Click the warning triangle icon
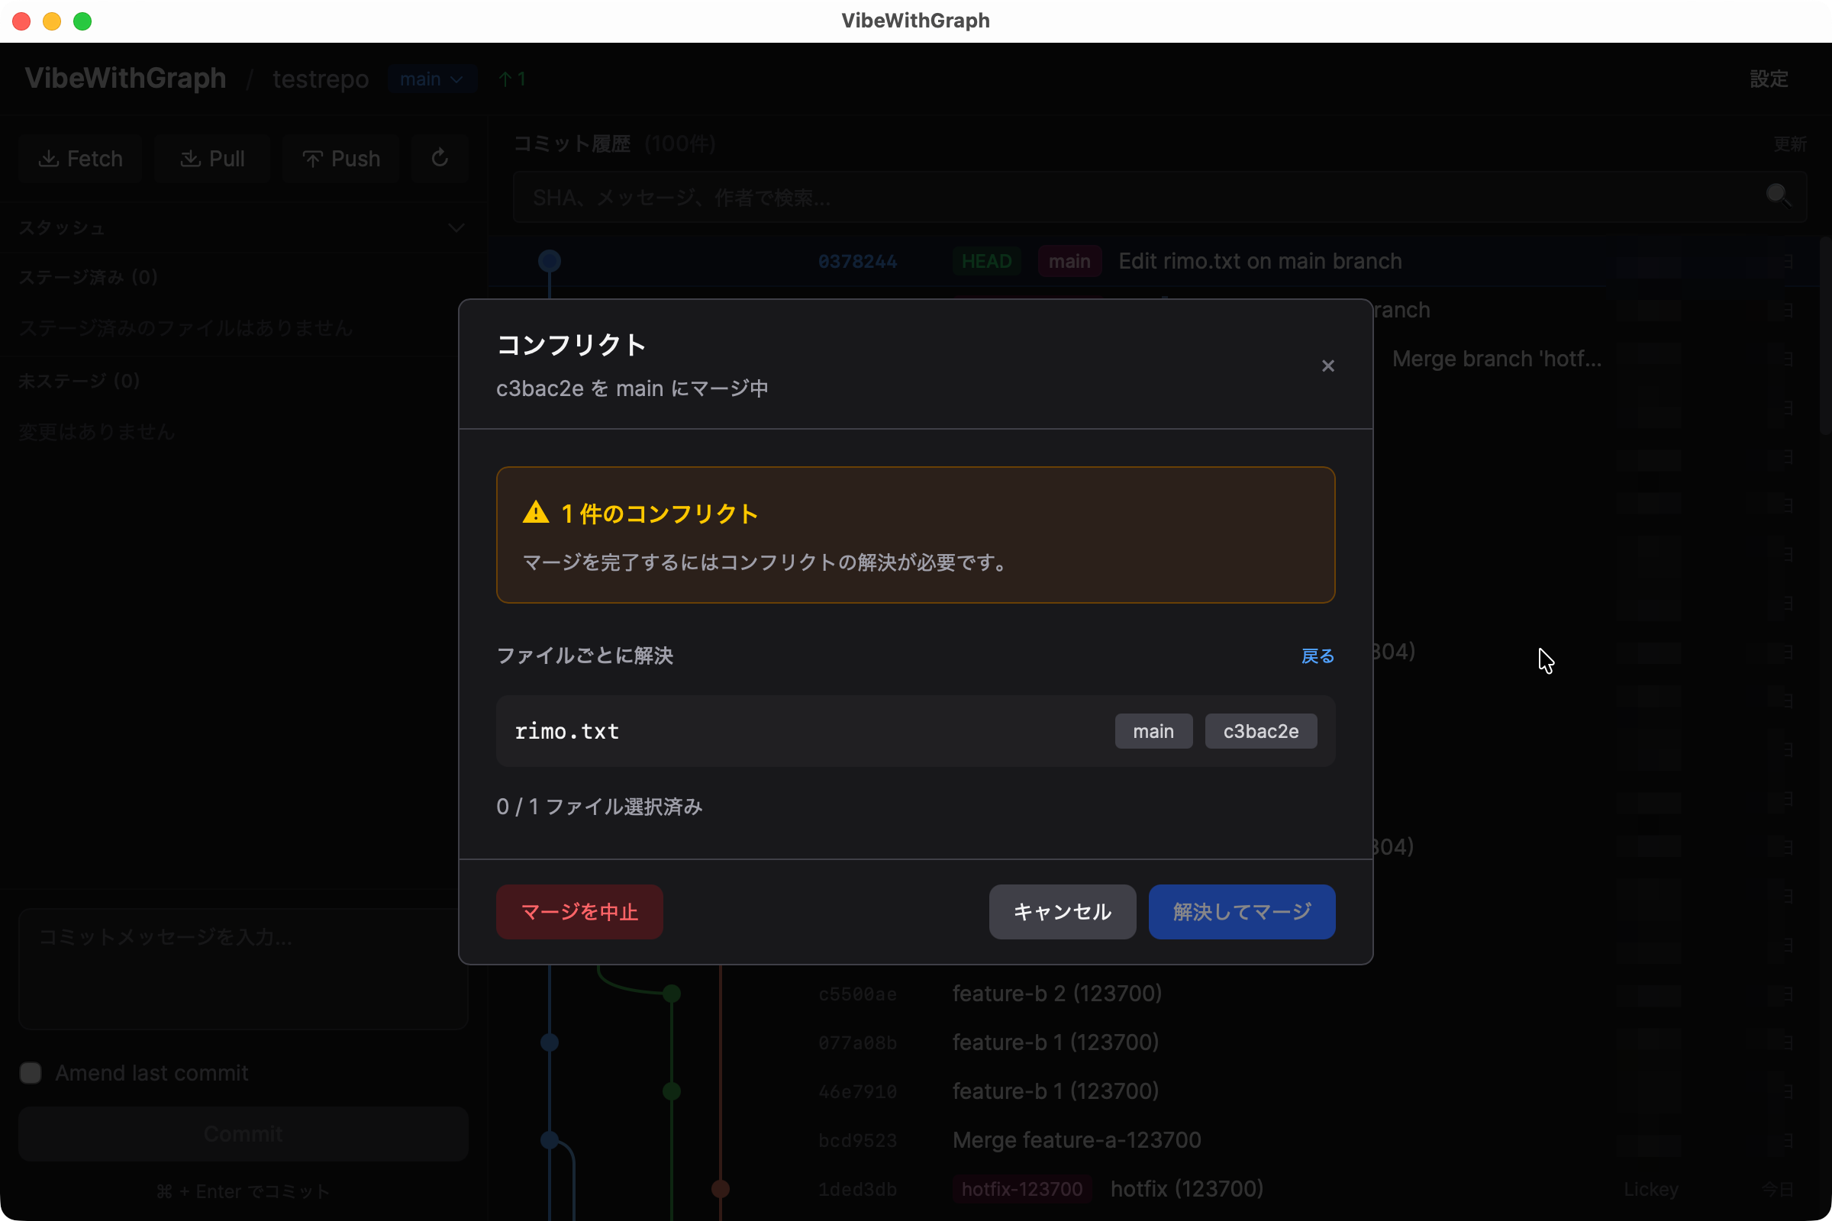 (x=536, y=512)
